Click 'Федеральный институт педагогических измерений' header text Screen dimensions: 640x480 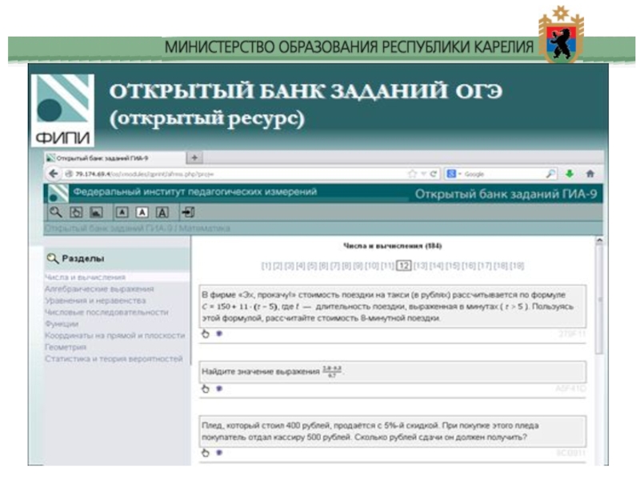[x=195, y=191]
